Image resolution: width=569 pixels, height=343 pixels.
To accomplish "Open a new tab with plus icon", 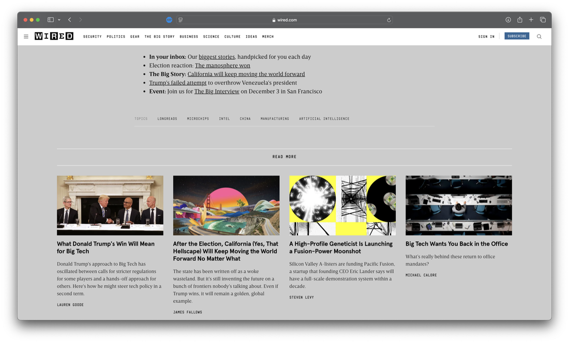I will coord(531,20).
